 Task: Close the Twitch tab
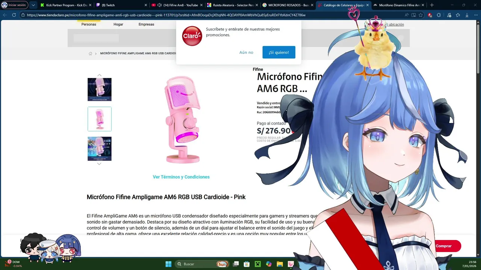tap(146, 5)
